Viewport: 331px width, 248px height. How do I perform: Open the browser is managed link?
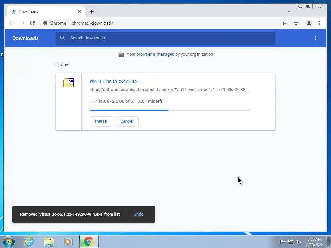155,54
